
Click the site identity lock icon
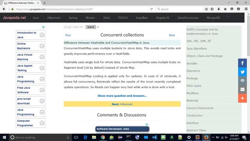[x=12, y=9]
